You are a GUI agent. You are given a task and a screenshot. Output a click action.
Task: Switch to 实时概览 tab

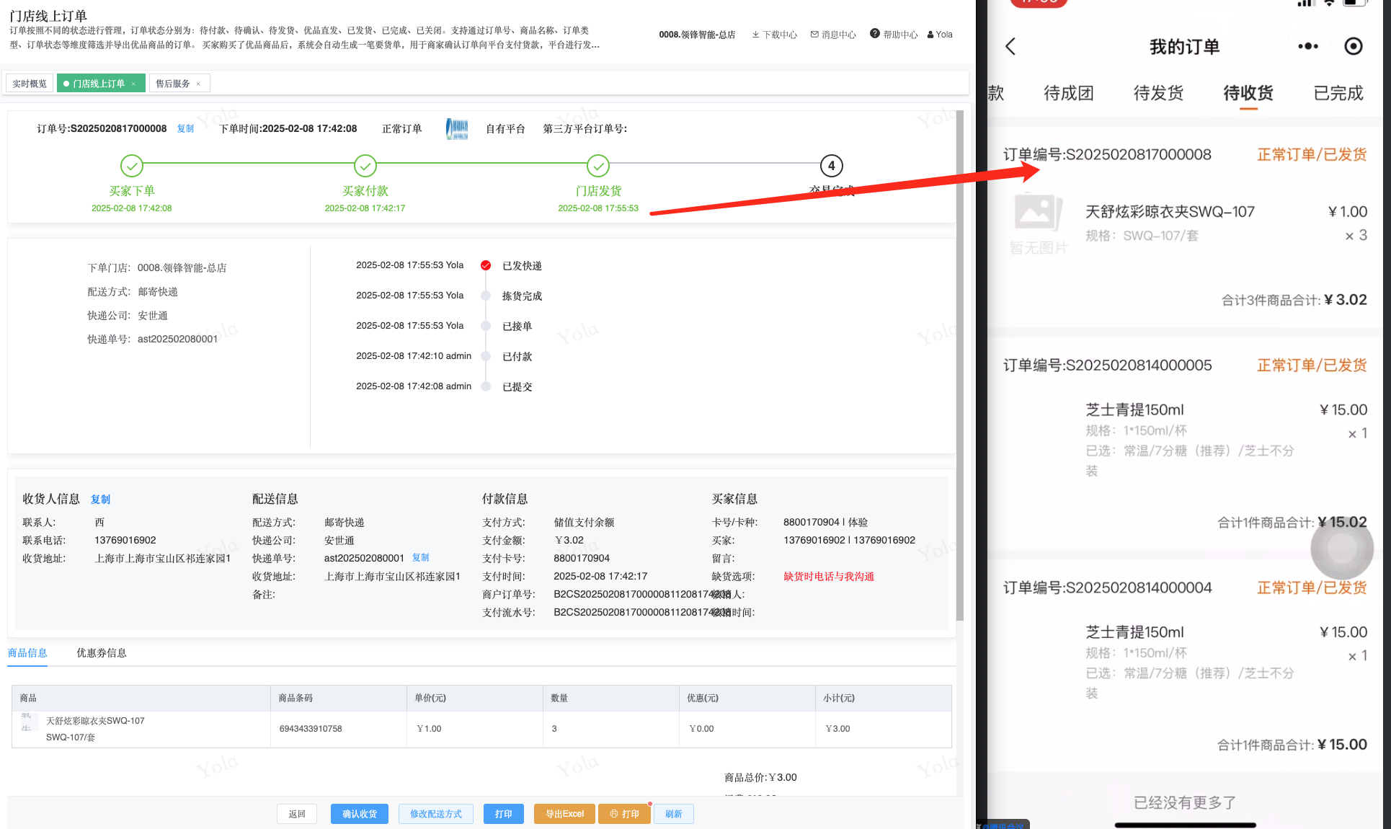[x=30, y=84]
